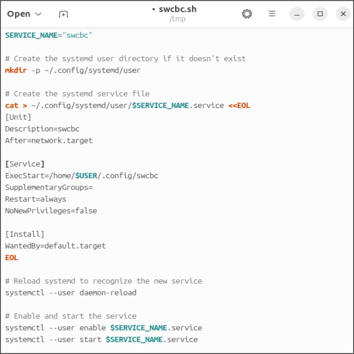This screenshot has height=354, width=354.
Task: Click the Restart=always line
Action: click(x=35, y=199)
